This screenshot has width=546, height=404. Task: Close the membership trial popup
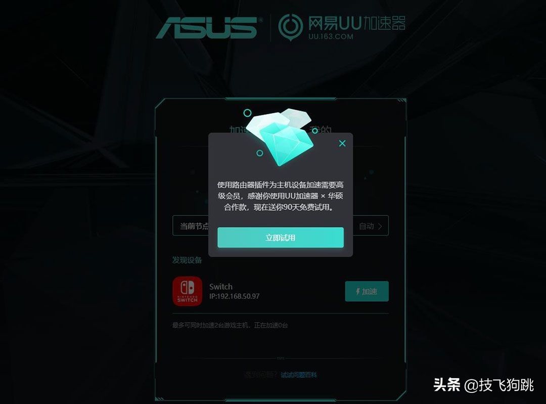[x=342, y=143]
